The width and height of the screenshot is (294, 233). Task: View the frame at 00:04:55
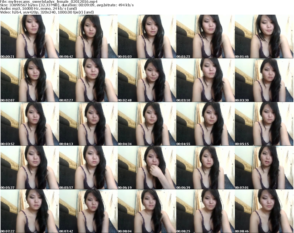point(206,124)
